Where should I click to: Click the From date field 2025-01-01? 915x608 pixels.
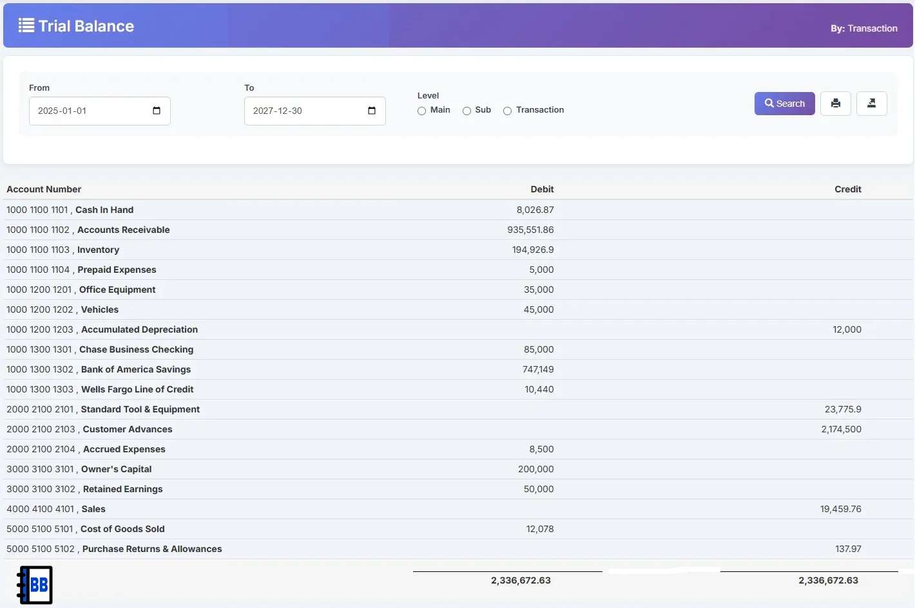[100, 111]
